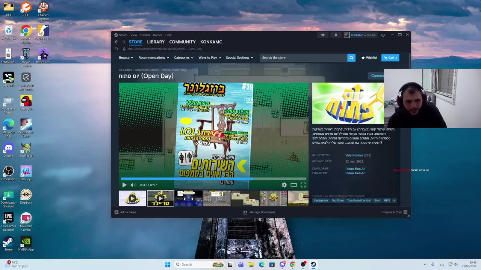Click All Games breadcrumb link
The image size is (481, 270).
point(125,70)
